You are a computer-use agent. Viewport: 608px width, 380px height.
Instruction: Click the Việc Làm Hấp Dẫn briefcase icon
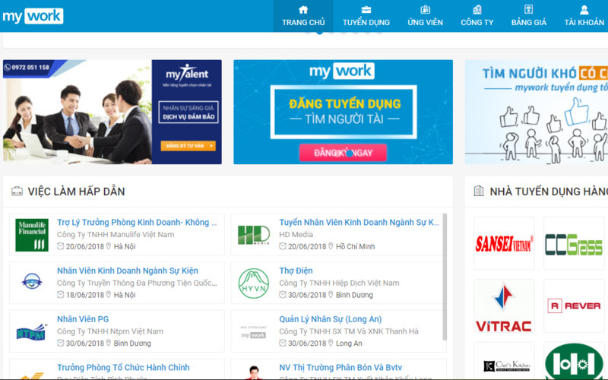pyautogui.click(x=17, y=192)
